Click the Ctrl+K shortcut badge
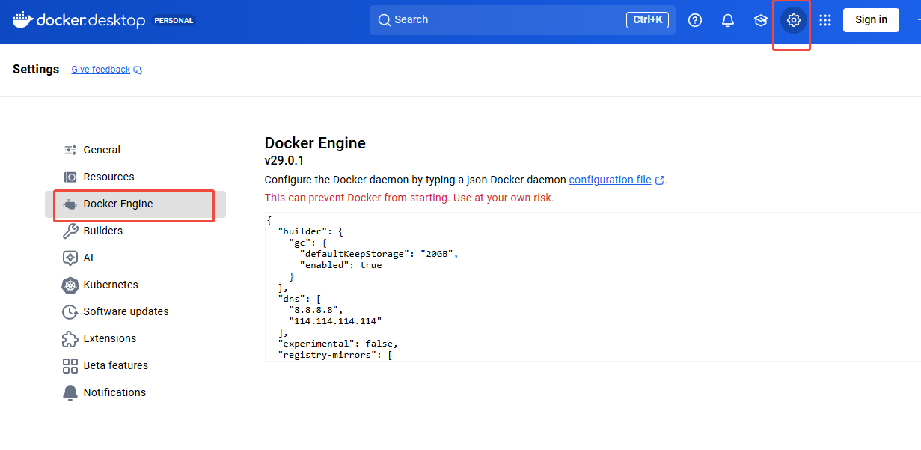The width and height of the screenshot is (921, 450). [648, 20]
